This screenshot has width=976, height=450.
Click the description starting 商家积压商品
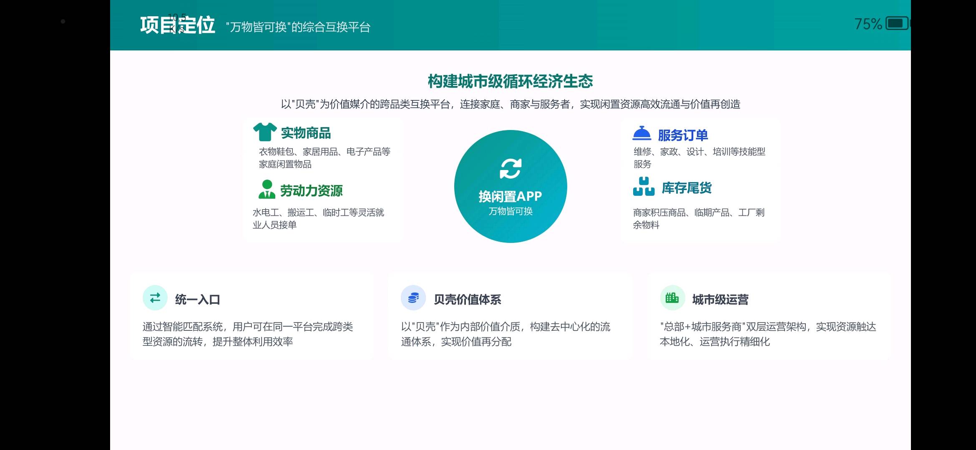pyautogui.click(x=699, y=219)
